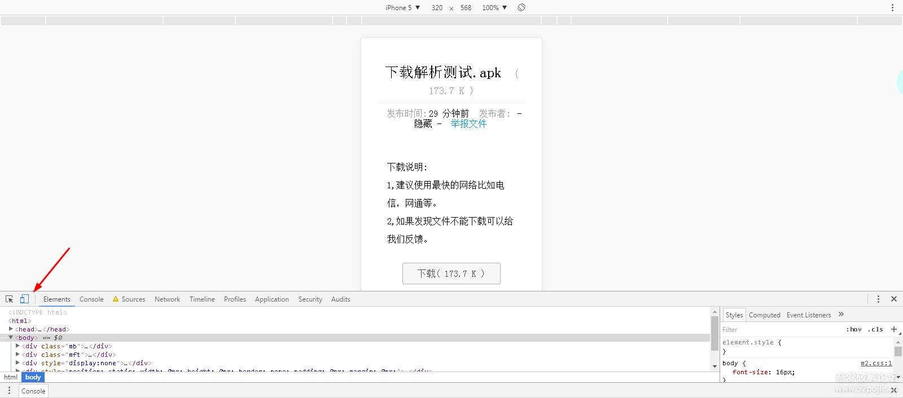
Task: Switch to the Elements tab
Action: coord(57,299)
